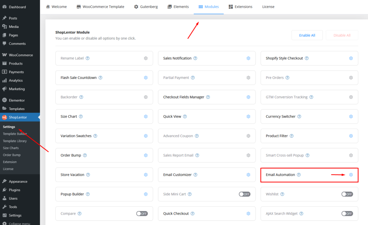Image resolution: width=368 pixels, height=225 pixels.
Task: Click help icon next to Size Chart
Action: point(81,116)
